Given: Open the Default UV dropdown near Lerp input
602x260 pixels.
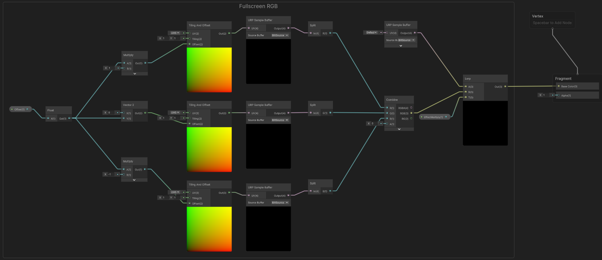Looking at the screenshot, I should coord(371,33).
